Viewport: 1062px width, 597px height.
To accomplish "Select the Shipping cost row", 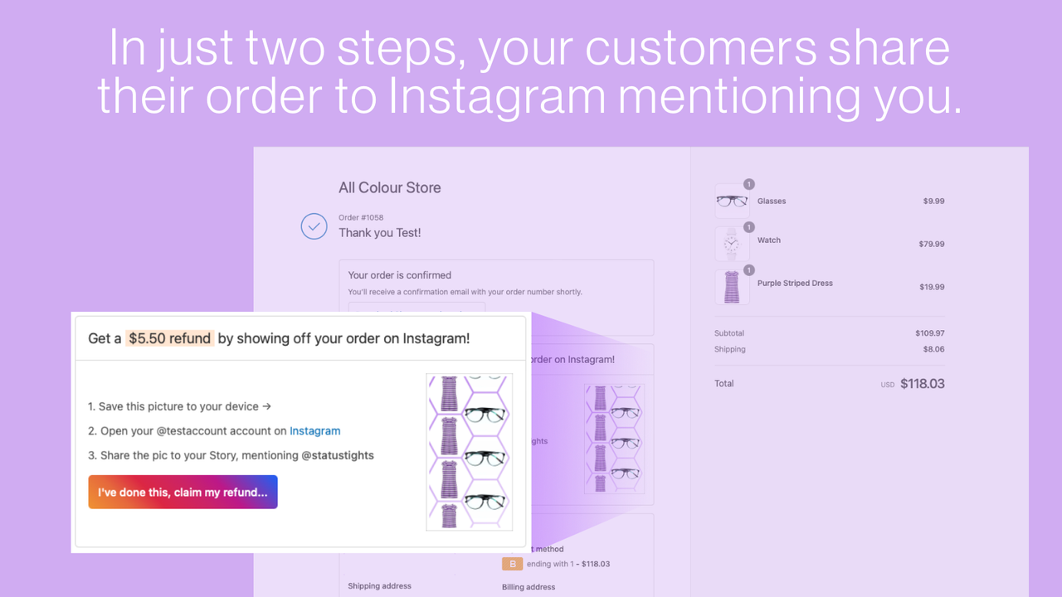I will pyautogui.click(x=830, y=348).
